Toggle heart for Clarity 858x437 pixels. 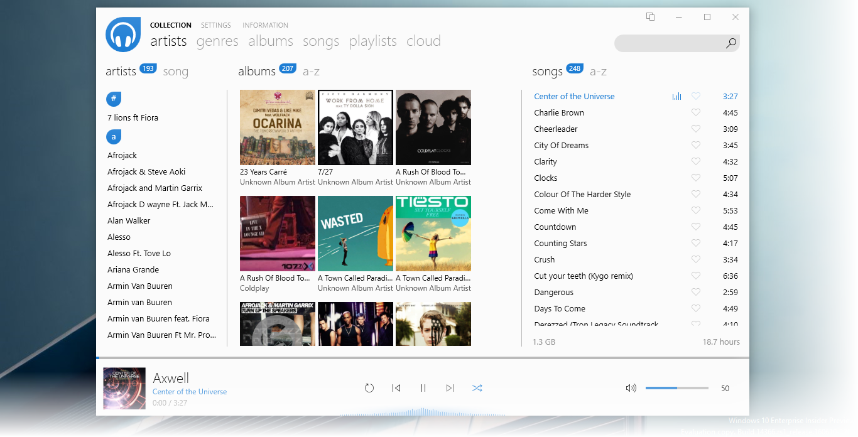[695, 161]
